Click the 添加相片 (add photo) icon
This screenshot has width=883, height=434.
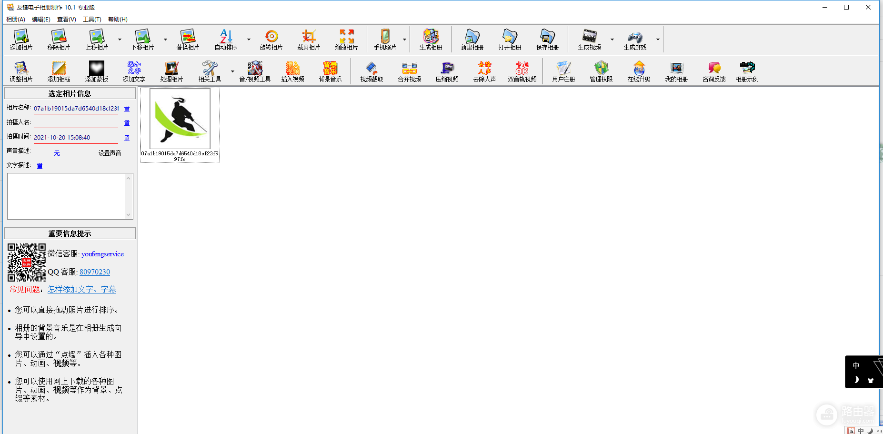coord(21,40)
